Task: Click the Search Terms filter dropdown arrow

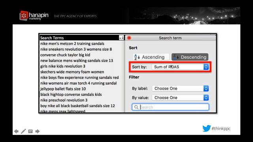Action: (121, 38)
